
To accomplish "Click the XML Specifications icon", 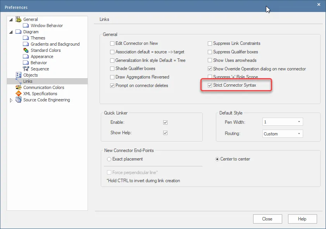I will (x=19, y=94).
